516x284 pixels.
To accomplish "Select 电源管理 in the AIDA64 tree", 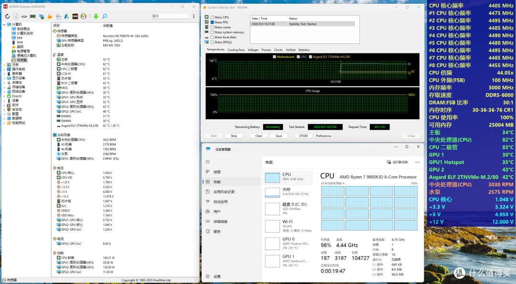I will pos(23,51).
